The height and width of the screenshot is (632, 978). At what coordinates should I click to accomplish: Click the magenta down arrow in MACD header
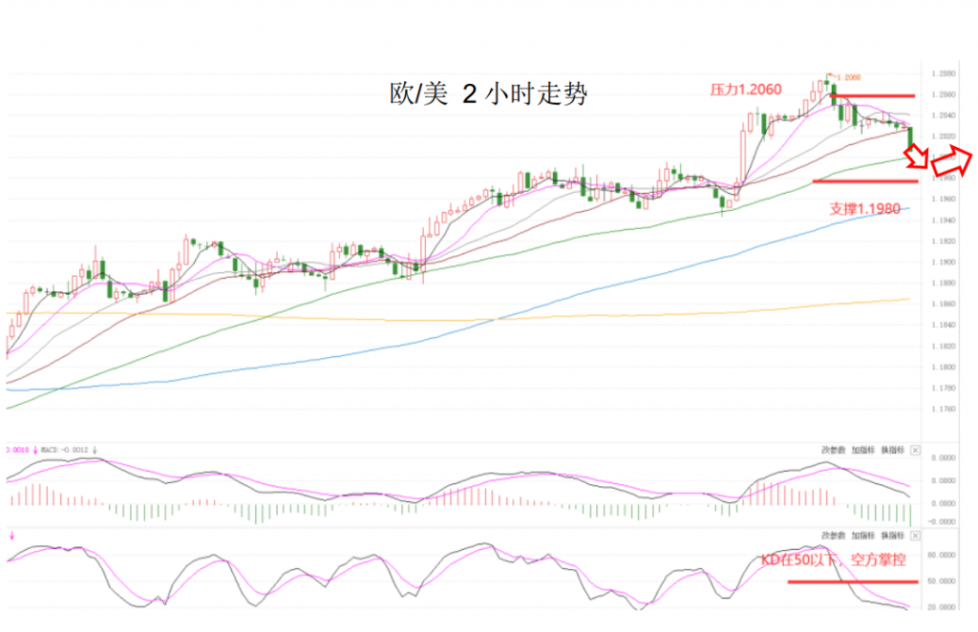pos(35,450)
